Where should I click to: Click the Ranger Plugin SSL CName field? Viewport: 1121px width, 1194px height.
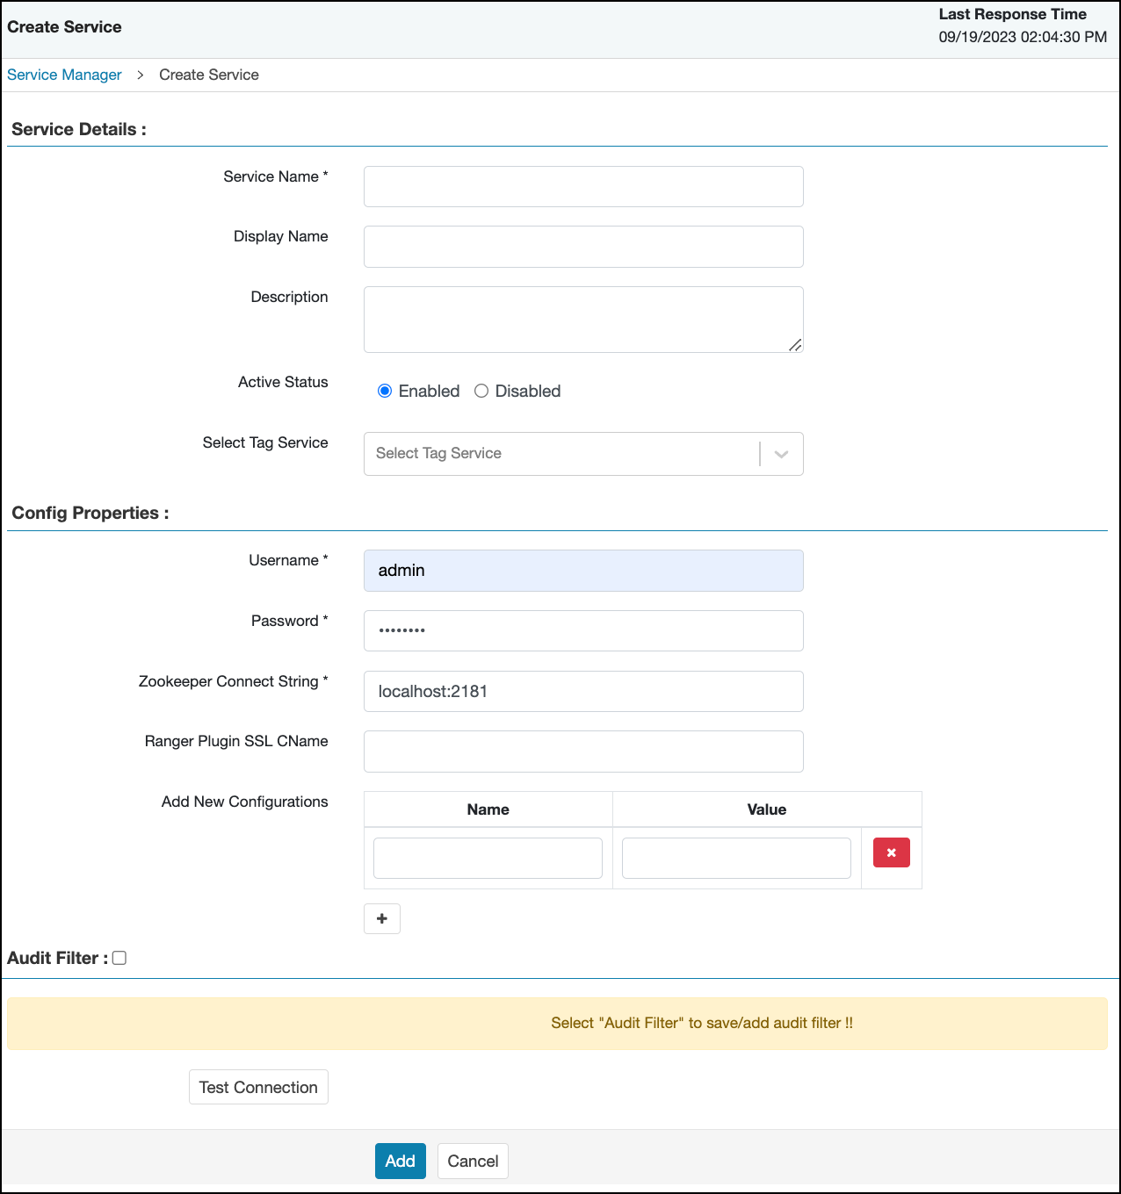[583, 752]
